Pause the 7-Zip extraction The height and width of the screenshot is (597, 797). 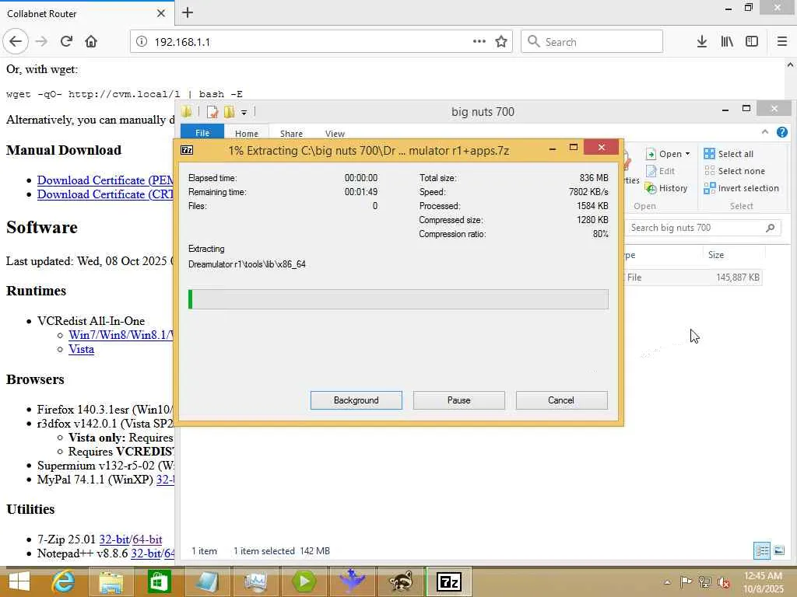459,400
